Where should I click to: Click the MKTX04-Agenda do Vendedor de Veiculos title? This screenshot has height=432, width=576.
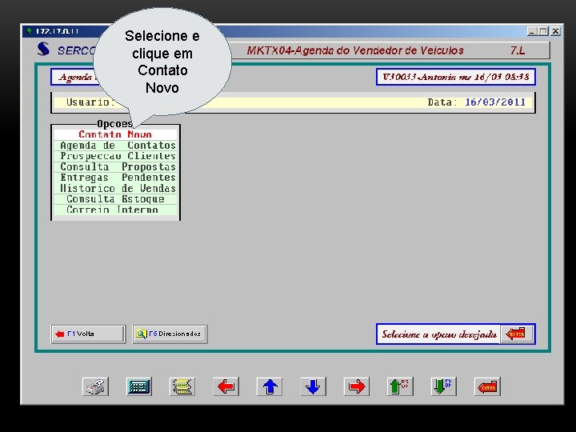point(355,50)
